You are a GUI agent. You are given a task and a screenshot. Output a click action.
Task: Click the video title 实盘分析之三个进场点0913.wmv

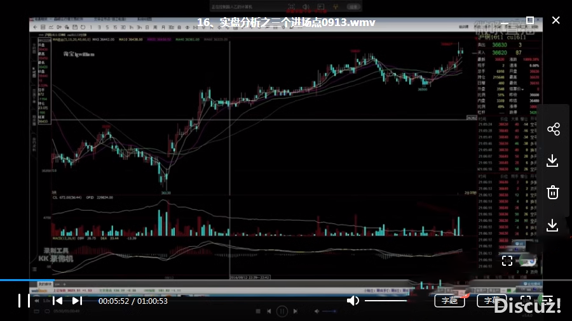coord(286,22)
